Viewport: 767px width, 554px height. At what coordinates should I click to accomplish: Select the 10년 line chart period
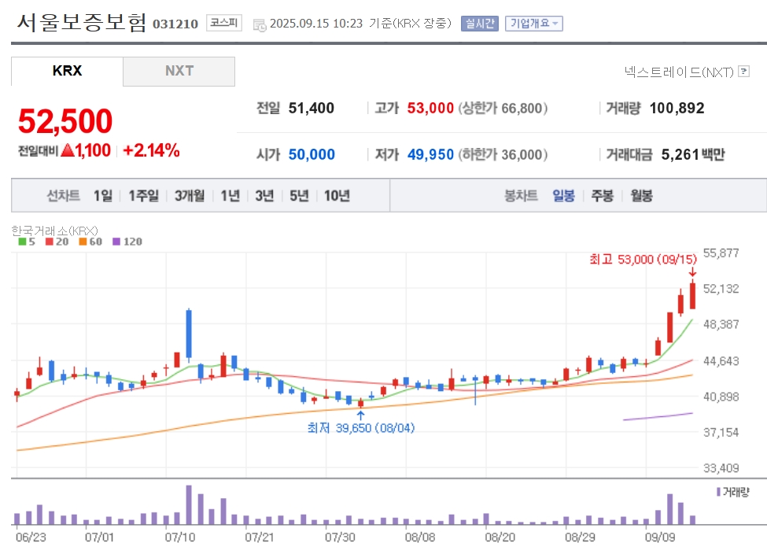tap(337, 196)
